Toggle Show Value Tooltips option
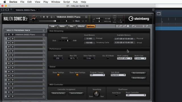This screenshot has height=102, width=182. point(77,75)
